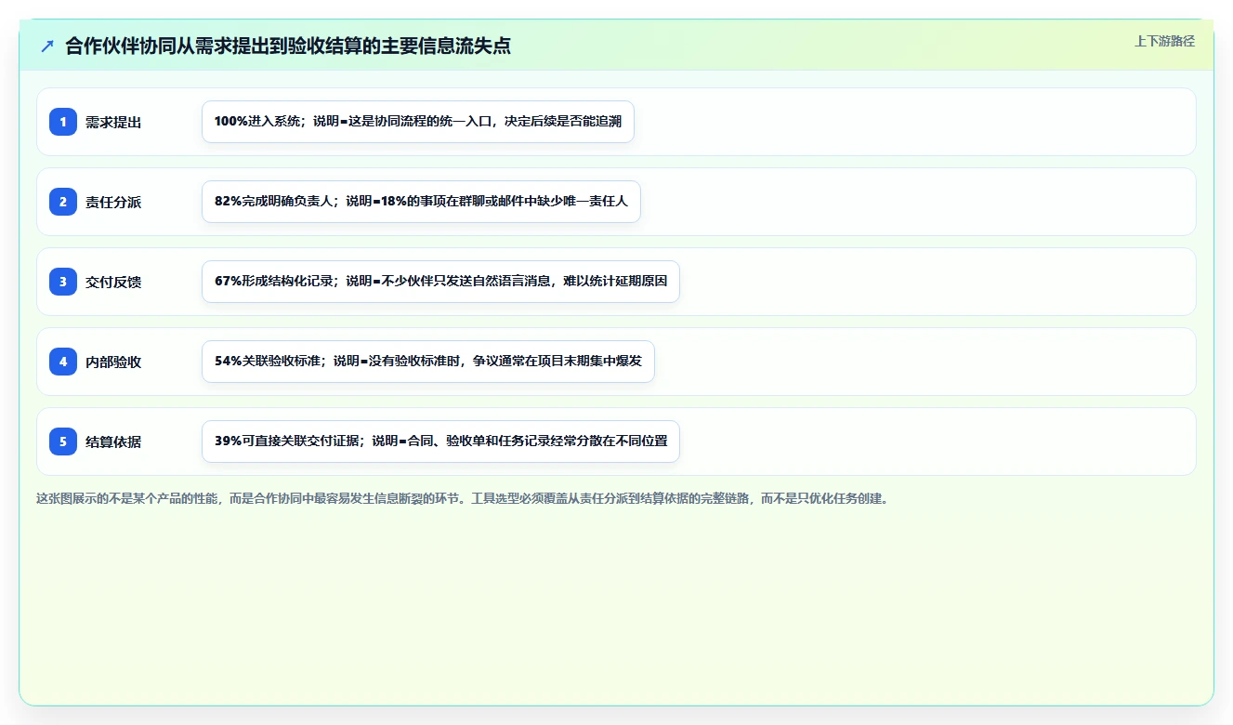Select the step number 4 badge
The height and width of the screenshot is (725, 1233).
(63, 362)
